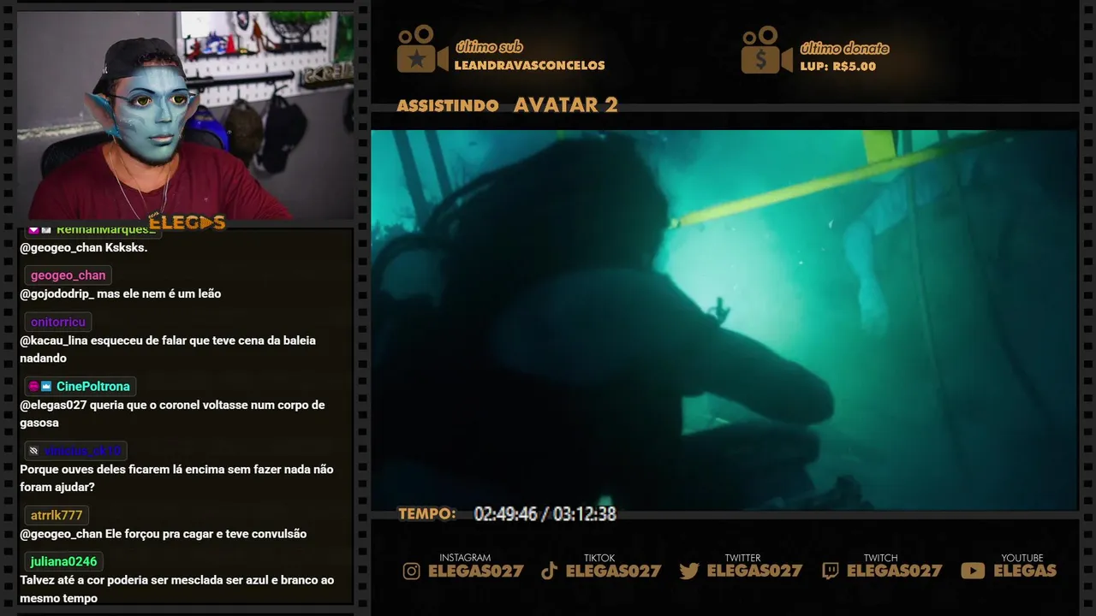Select chat username onitorricu
This screenshot has width=1096, height=616.
[x=58, y=322]
